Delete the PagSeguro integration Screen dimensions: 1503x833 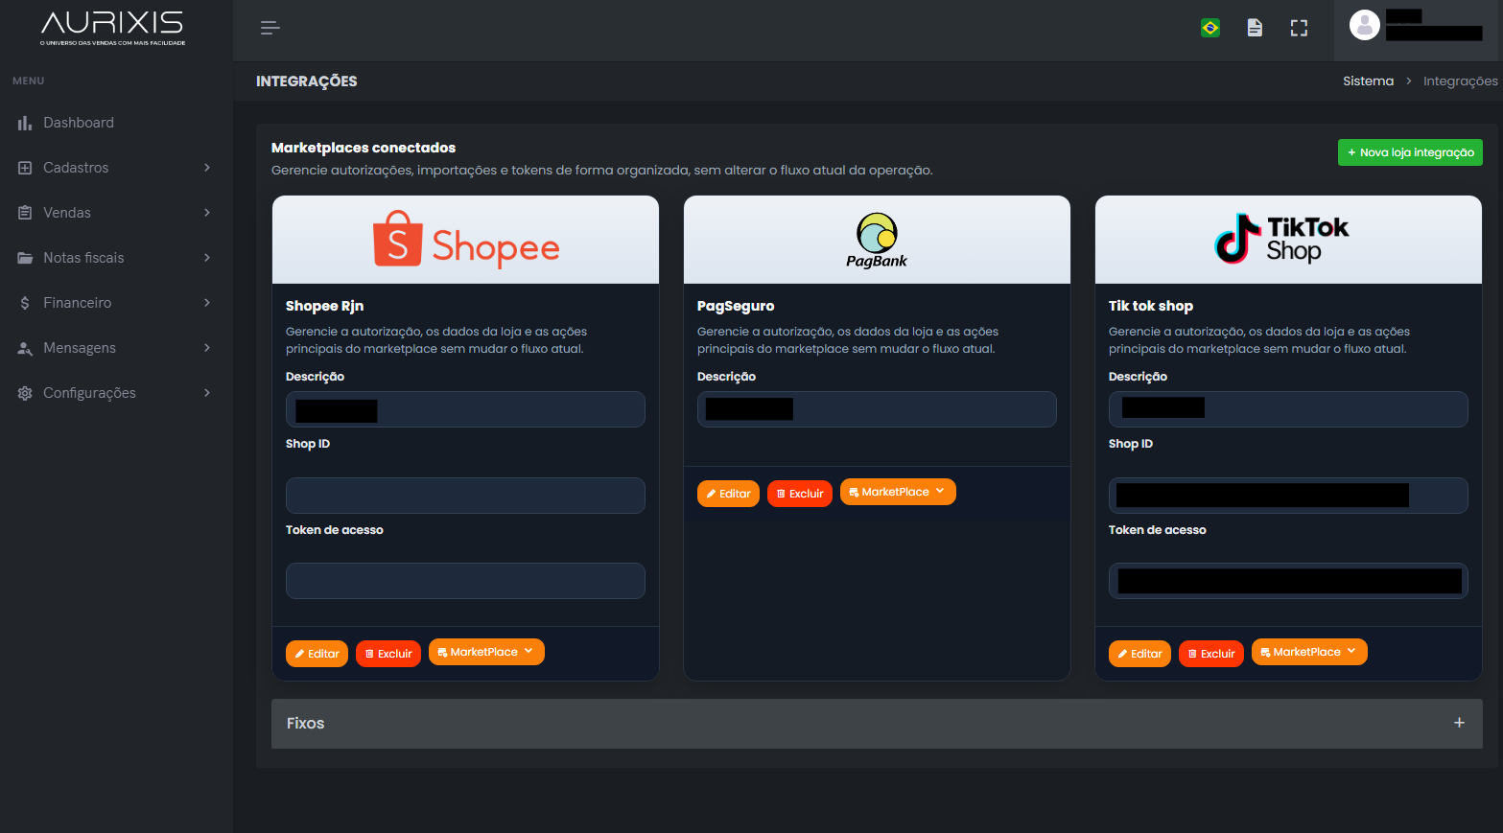click(x=800, y=494)
